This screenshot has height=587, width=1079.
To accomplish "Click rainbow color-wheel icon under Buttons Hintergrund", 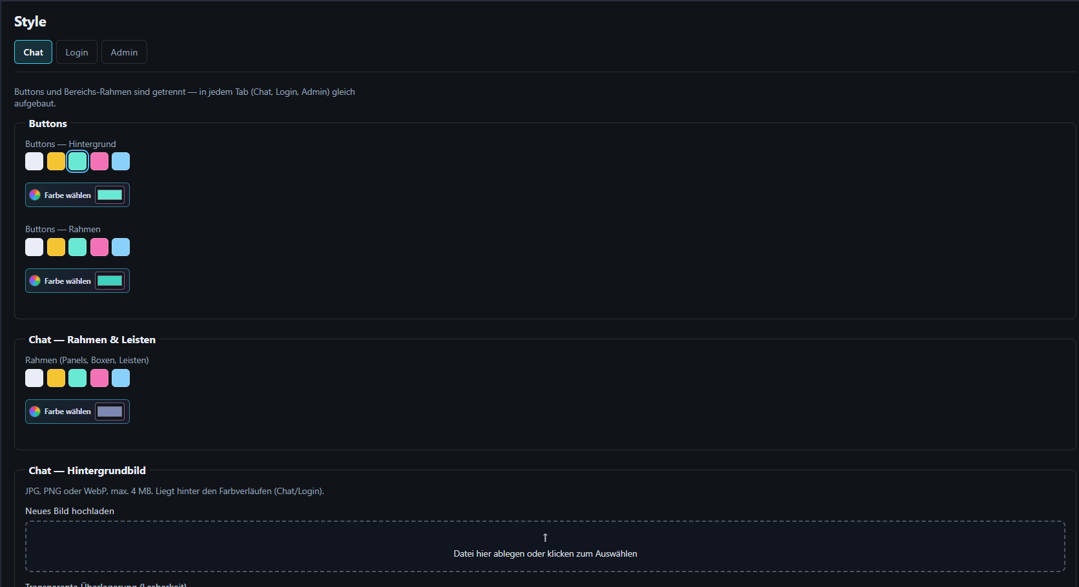I will pos(35,195).
